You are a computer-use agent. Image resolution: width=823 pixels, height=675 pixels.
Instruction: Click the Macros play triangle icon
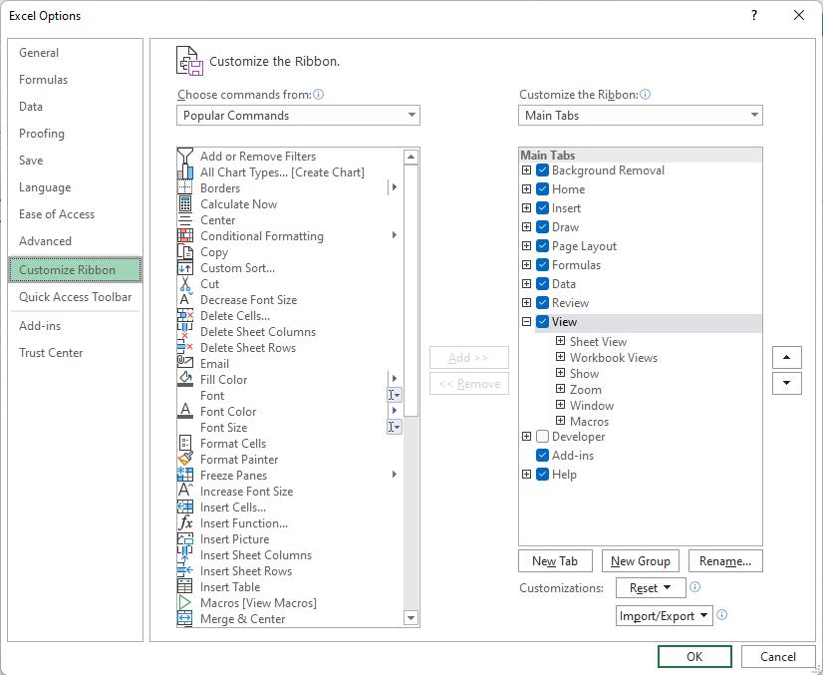(x=184, y=603)
